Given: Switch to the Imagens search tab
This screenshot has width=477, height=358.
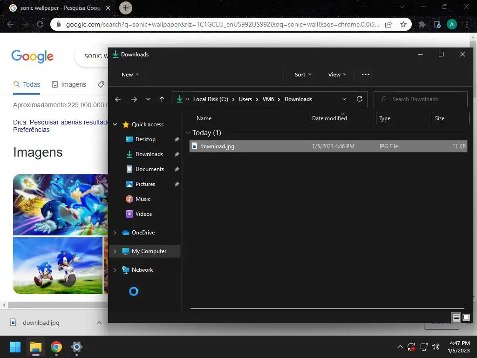Looking at the screenshot, I should click(69, 84).
